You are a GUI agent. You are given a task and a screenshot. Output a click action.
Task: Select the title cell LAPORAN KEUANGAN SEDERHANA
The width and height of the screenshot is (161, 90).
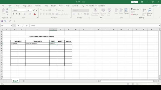click(41, 36)
